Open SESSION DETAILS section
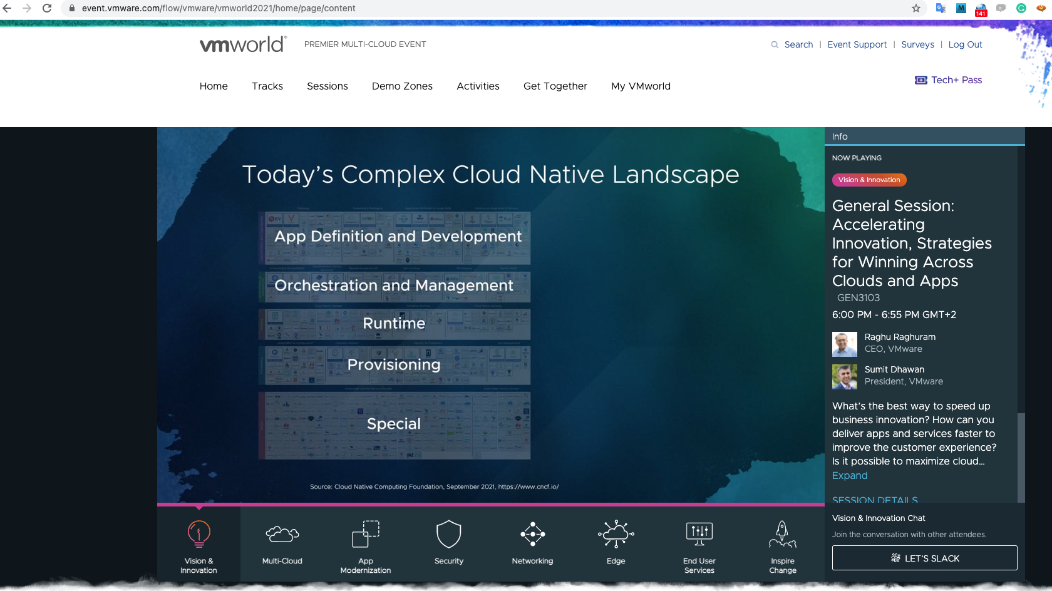This screenshot has width=1052, height=591. (874, 500)
